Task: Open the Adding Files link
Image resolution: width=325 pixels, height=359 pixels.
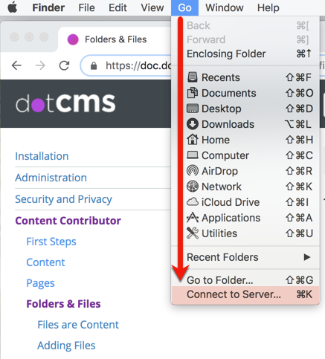Action: 66,346
